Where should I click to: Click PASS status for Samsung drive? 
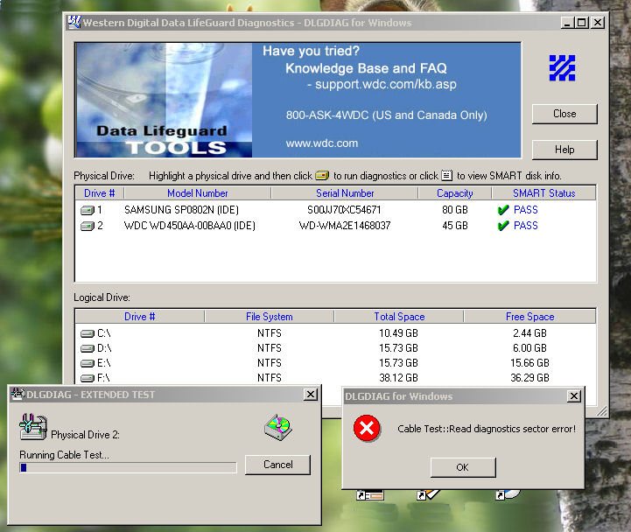[x=526, y=210]
